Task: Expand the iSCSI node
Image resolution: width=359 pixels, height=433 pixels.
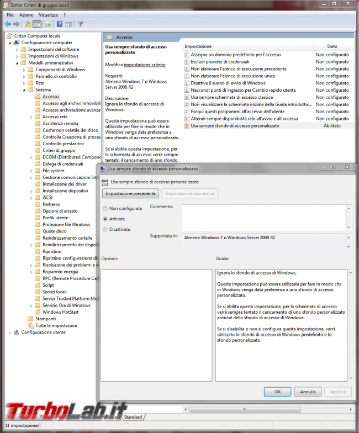Action: [31, 198]
